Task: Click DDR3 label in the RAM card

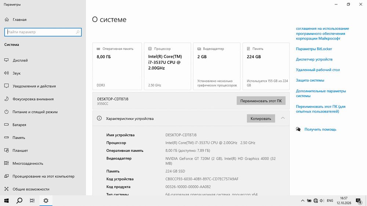Action: coord(101,85)
